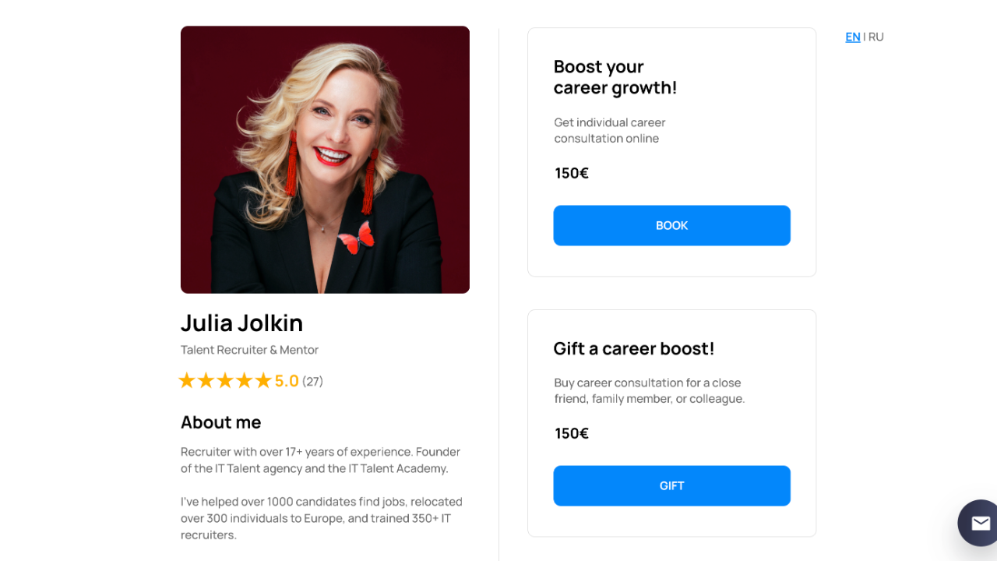The image size is (997, 561).
Task: Click the 150€ price in gift card
Action: (572, 433)
